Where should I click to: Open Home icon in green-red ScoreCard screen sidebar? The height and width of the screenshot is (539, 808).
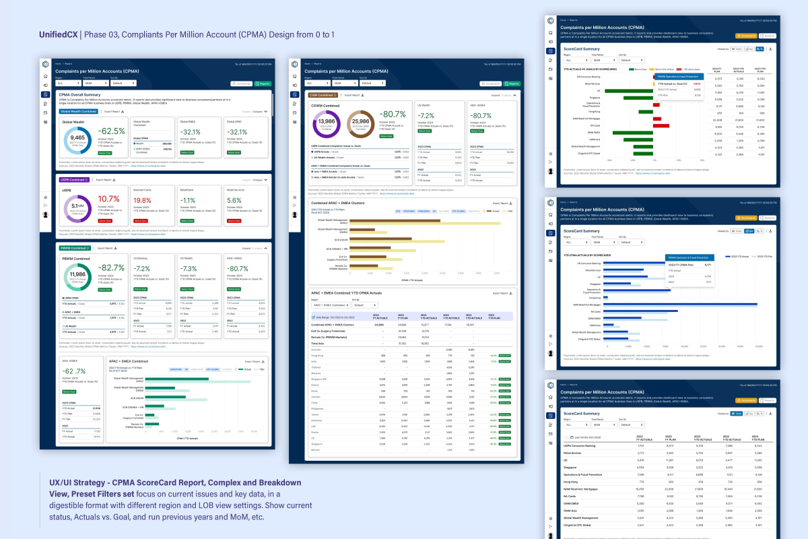[x=551, y=33]
